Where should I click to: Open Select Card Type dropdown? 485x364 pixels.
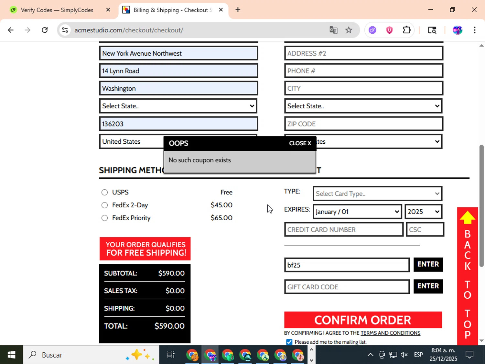tap(377, 194)
